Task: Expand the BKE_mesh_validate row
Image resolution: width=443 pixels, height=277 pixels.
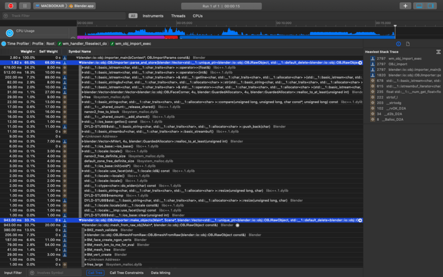Action: (86, 230)
